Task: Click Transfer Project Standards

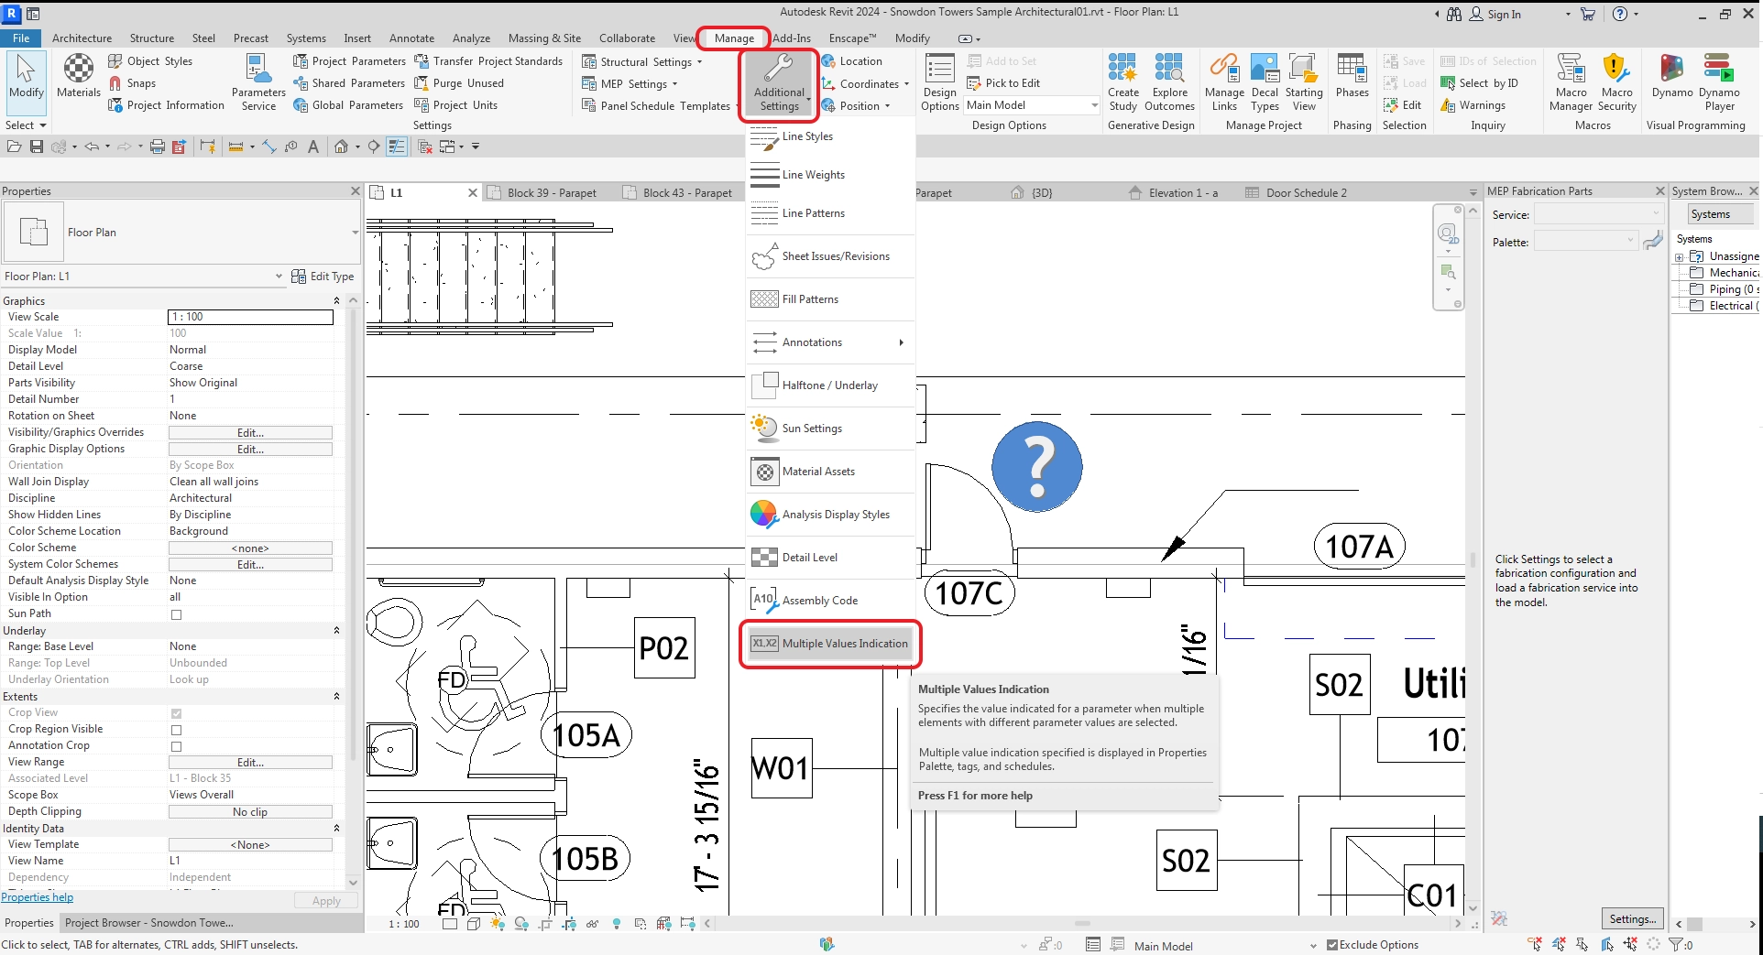Action: pyautogui.click(x=488, y=61)
